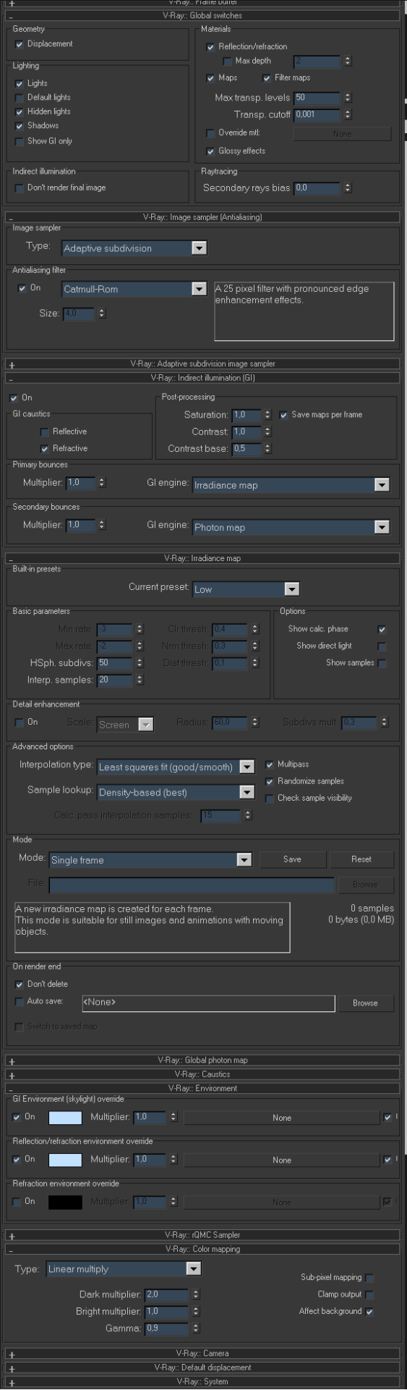
Task: Click Reflection/refraction environment None map button
Action: tap(282, 1160)
